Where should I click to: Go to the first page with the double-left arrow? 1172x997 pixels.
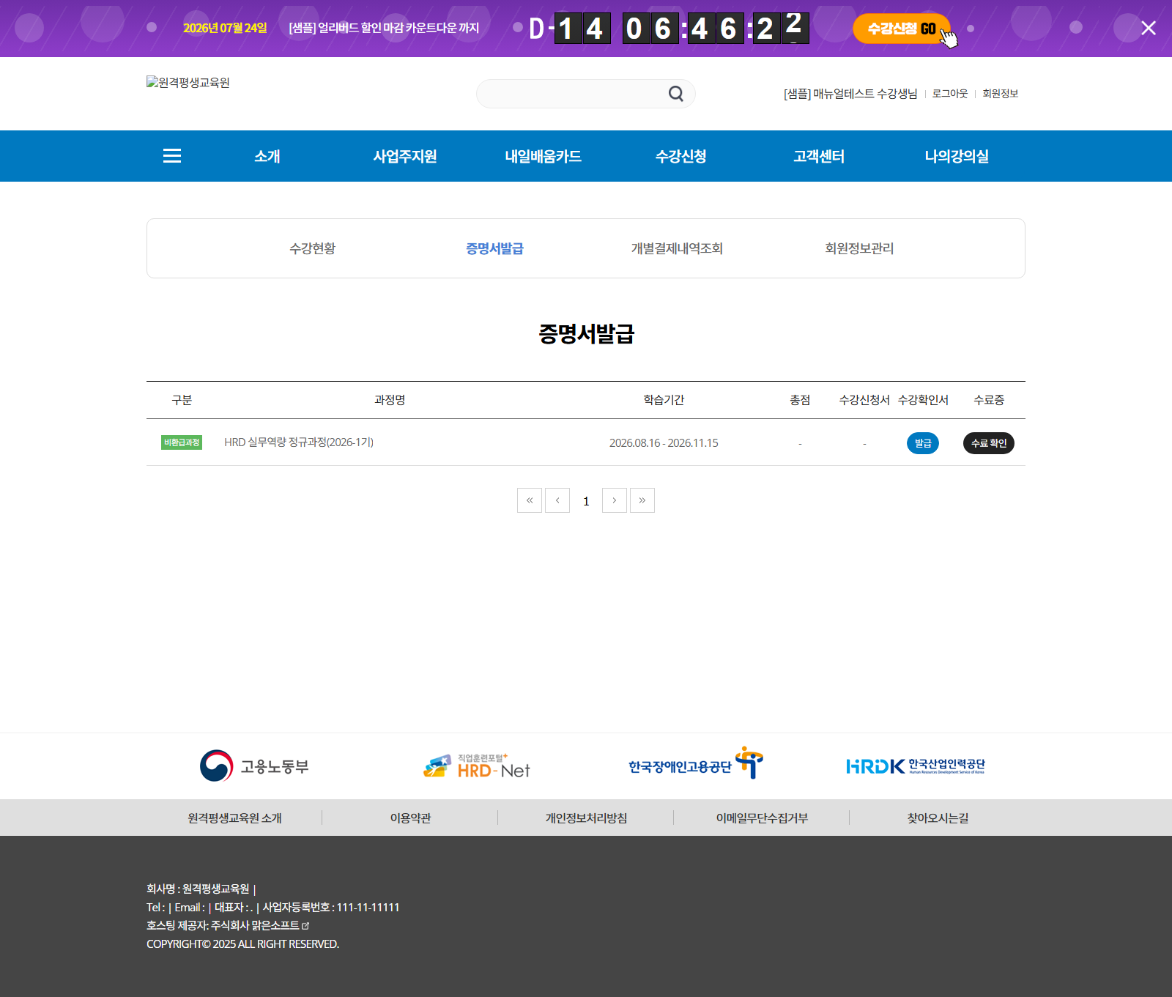pyautogui.click(x=530, y=500)
